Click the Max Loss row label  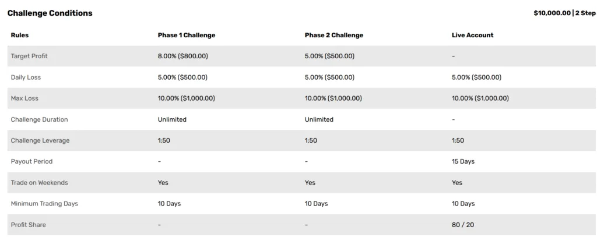(x=24, y=98)
